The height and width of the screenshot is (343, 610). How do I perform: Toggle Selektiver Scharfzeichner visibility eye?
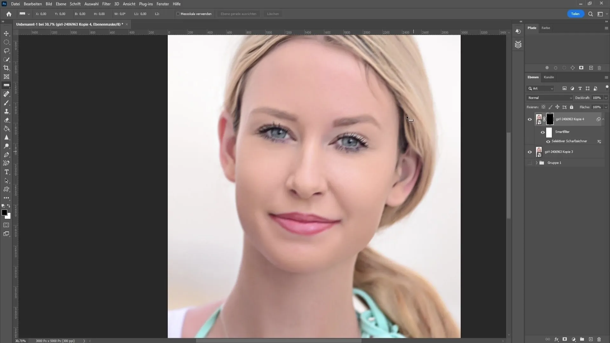548,142
